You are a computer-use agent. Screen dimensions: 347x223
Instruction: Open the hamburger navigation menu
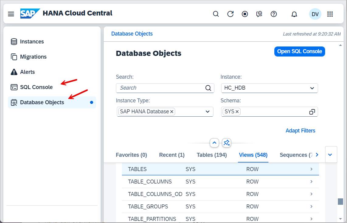(x=11, y=14)
